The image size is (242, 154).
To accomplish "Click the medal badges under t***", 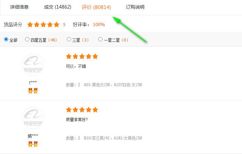I will (x=33, y=91).
